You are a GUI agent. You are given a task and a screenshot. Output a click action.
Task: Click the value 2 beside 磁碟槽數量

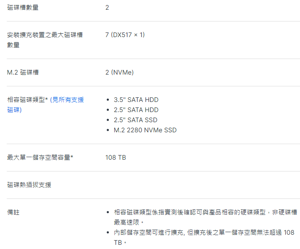(107, 8)
